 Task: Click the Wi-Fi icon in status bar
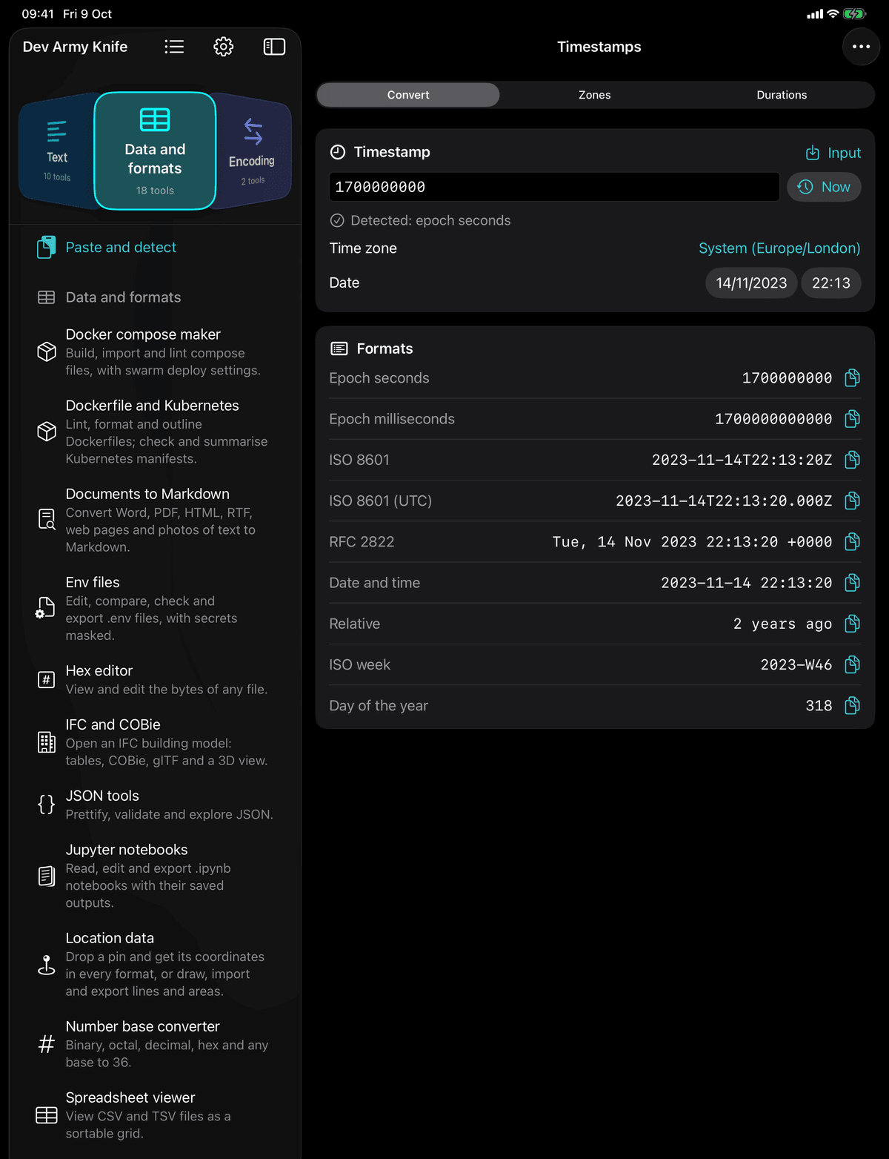click(833, 14)
